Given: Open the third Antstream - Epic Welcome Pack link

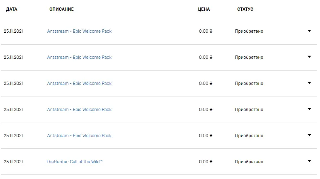Looking at the screenshot, I should click(79, 83).
